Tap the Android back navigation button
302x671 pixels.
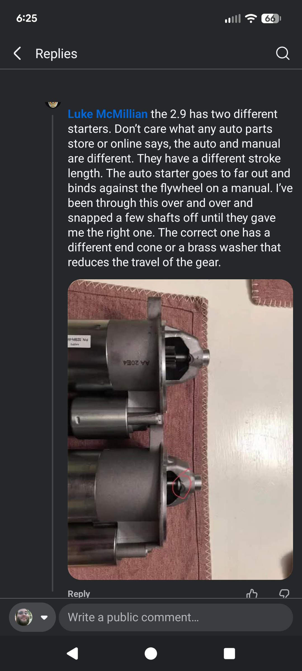72,654
